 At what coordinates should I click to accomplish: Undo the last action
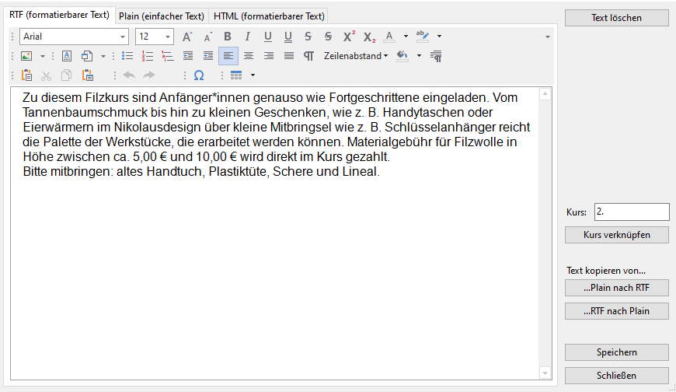coord(129,75)
